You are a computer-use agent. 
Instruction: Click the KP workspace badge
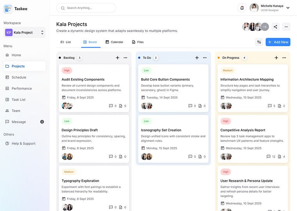tap(9, 32)
